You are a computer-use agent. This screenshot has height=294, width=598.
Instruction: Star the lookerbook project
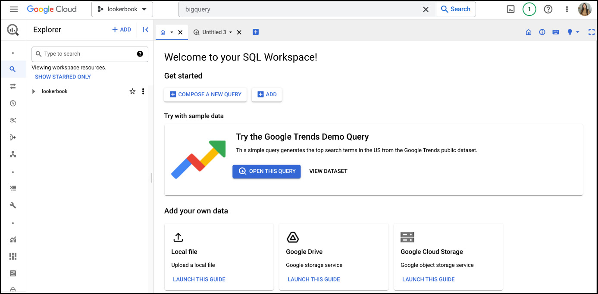click(132, 91)
